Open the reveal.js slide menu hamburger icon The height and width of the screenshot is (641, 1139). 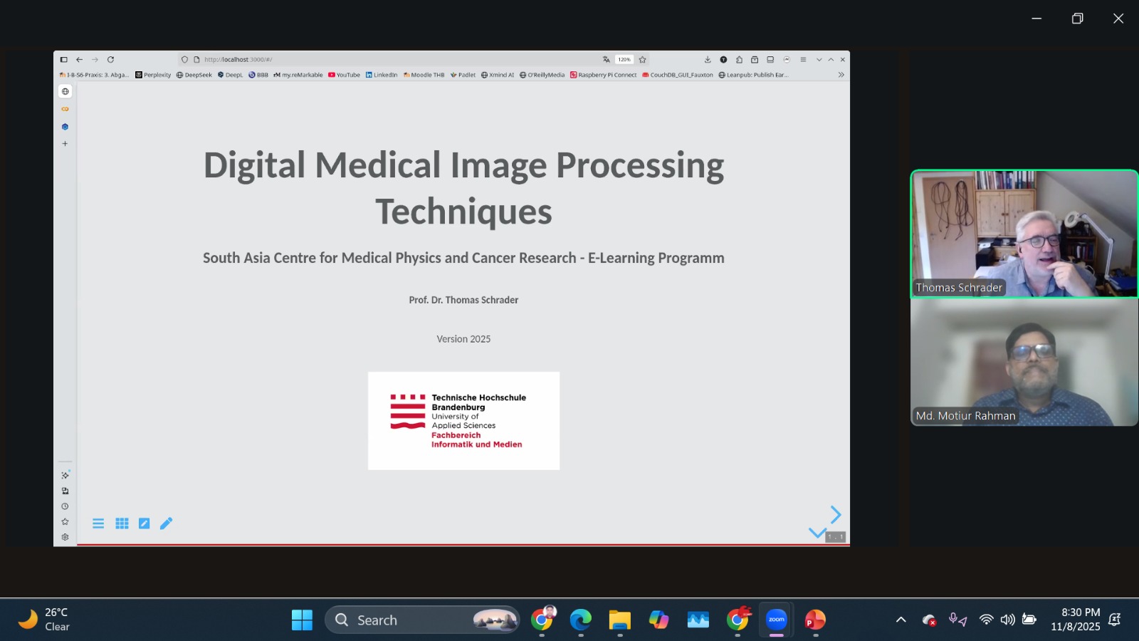(98, 523)
